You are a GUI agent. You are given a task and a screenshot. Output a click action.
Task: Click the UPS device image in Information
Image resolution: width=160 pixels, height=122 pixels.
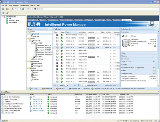pos(126,43)
